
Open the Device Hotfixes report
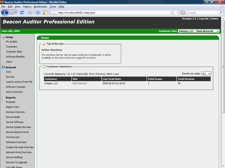pyautogui.click(x=14, y=157)
